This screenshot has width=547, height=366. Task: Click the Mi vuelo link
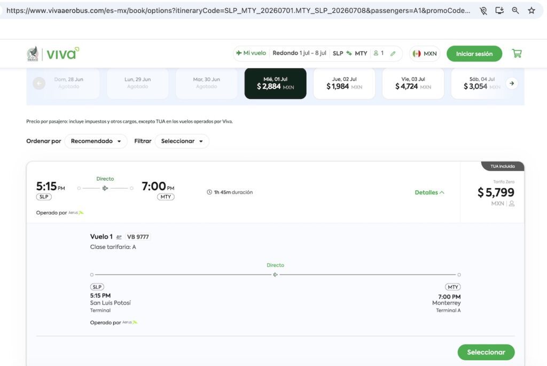[x=251, y=53]
